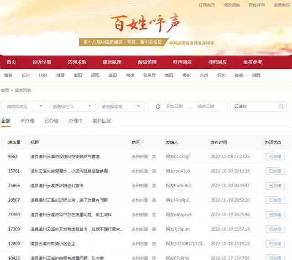
Task: Expand the 请选择领域 dropdown
Action: coord(121,106)
